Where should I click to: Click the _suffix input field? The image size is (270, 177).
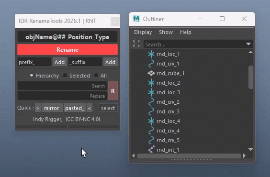pos(85,62)
